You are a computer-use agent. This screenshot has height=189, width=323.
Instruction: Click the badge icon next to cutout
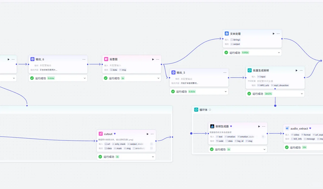[x=115, y=134]
